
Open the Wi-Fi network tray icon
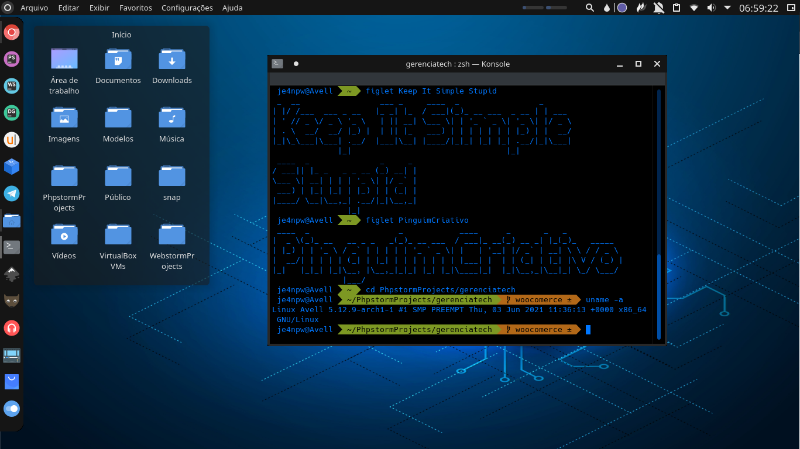[x=694, y=8]
